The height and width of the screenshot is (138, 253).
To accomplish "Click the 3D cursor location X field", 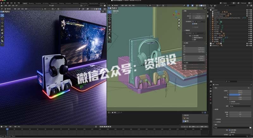I will 194,48.
